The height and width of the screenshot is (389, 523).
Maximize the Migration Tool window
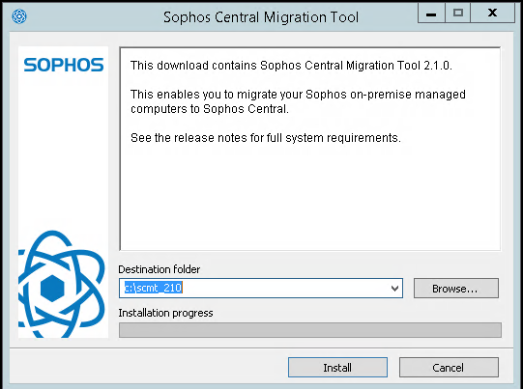(x=458, y=14)
